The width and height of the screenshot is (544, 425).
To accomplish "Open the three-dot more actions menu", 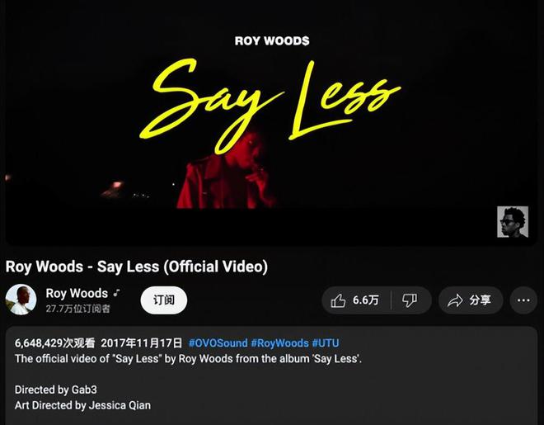I will pos(523,300).
